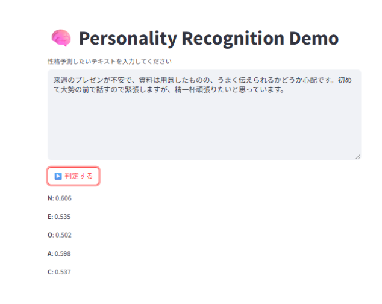This screenshot has height=304, width=382.
Task: Click the word Recognition in the title
Action: pyautogui.click(x=233, y=39)
